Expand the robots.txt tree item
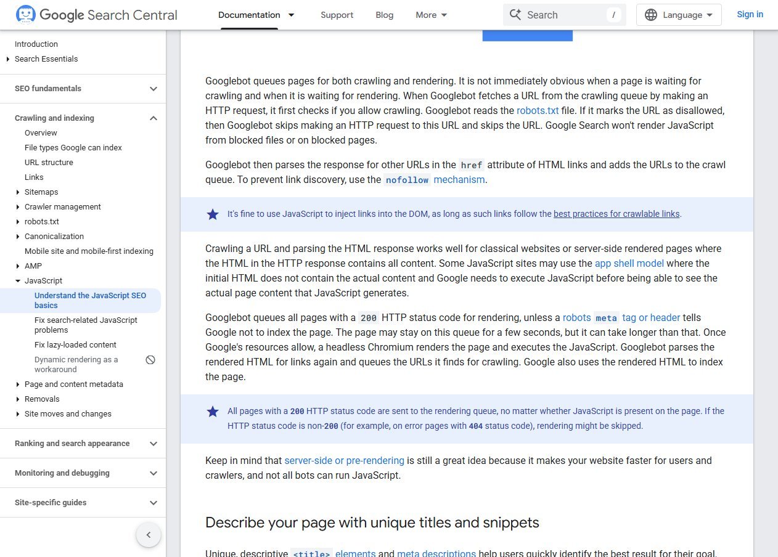 pyautogui.click(x=18, y=222)
